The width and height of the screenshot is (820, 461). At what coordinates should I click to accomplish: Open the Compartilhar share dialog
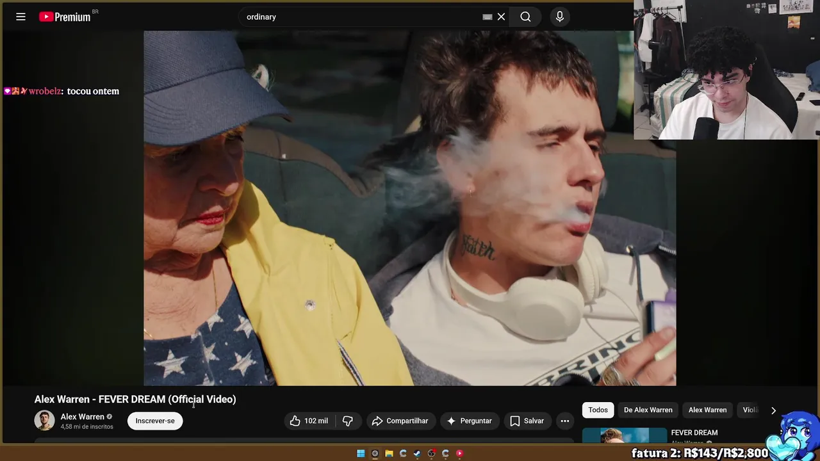[400, 421]
